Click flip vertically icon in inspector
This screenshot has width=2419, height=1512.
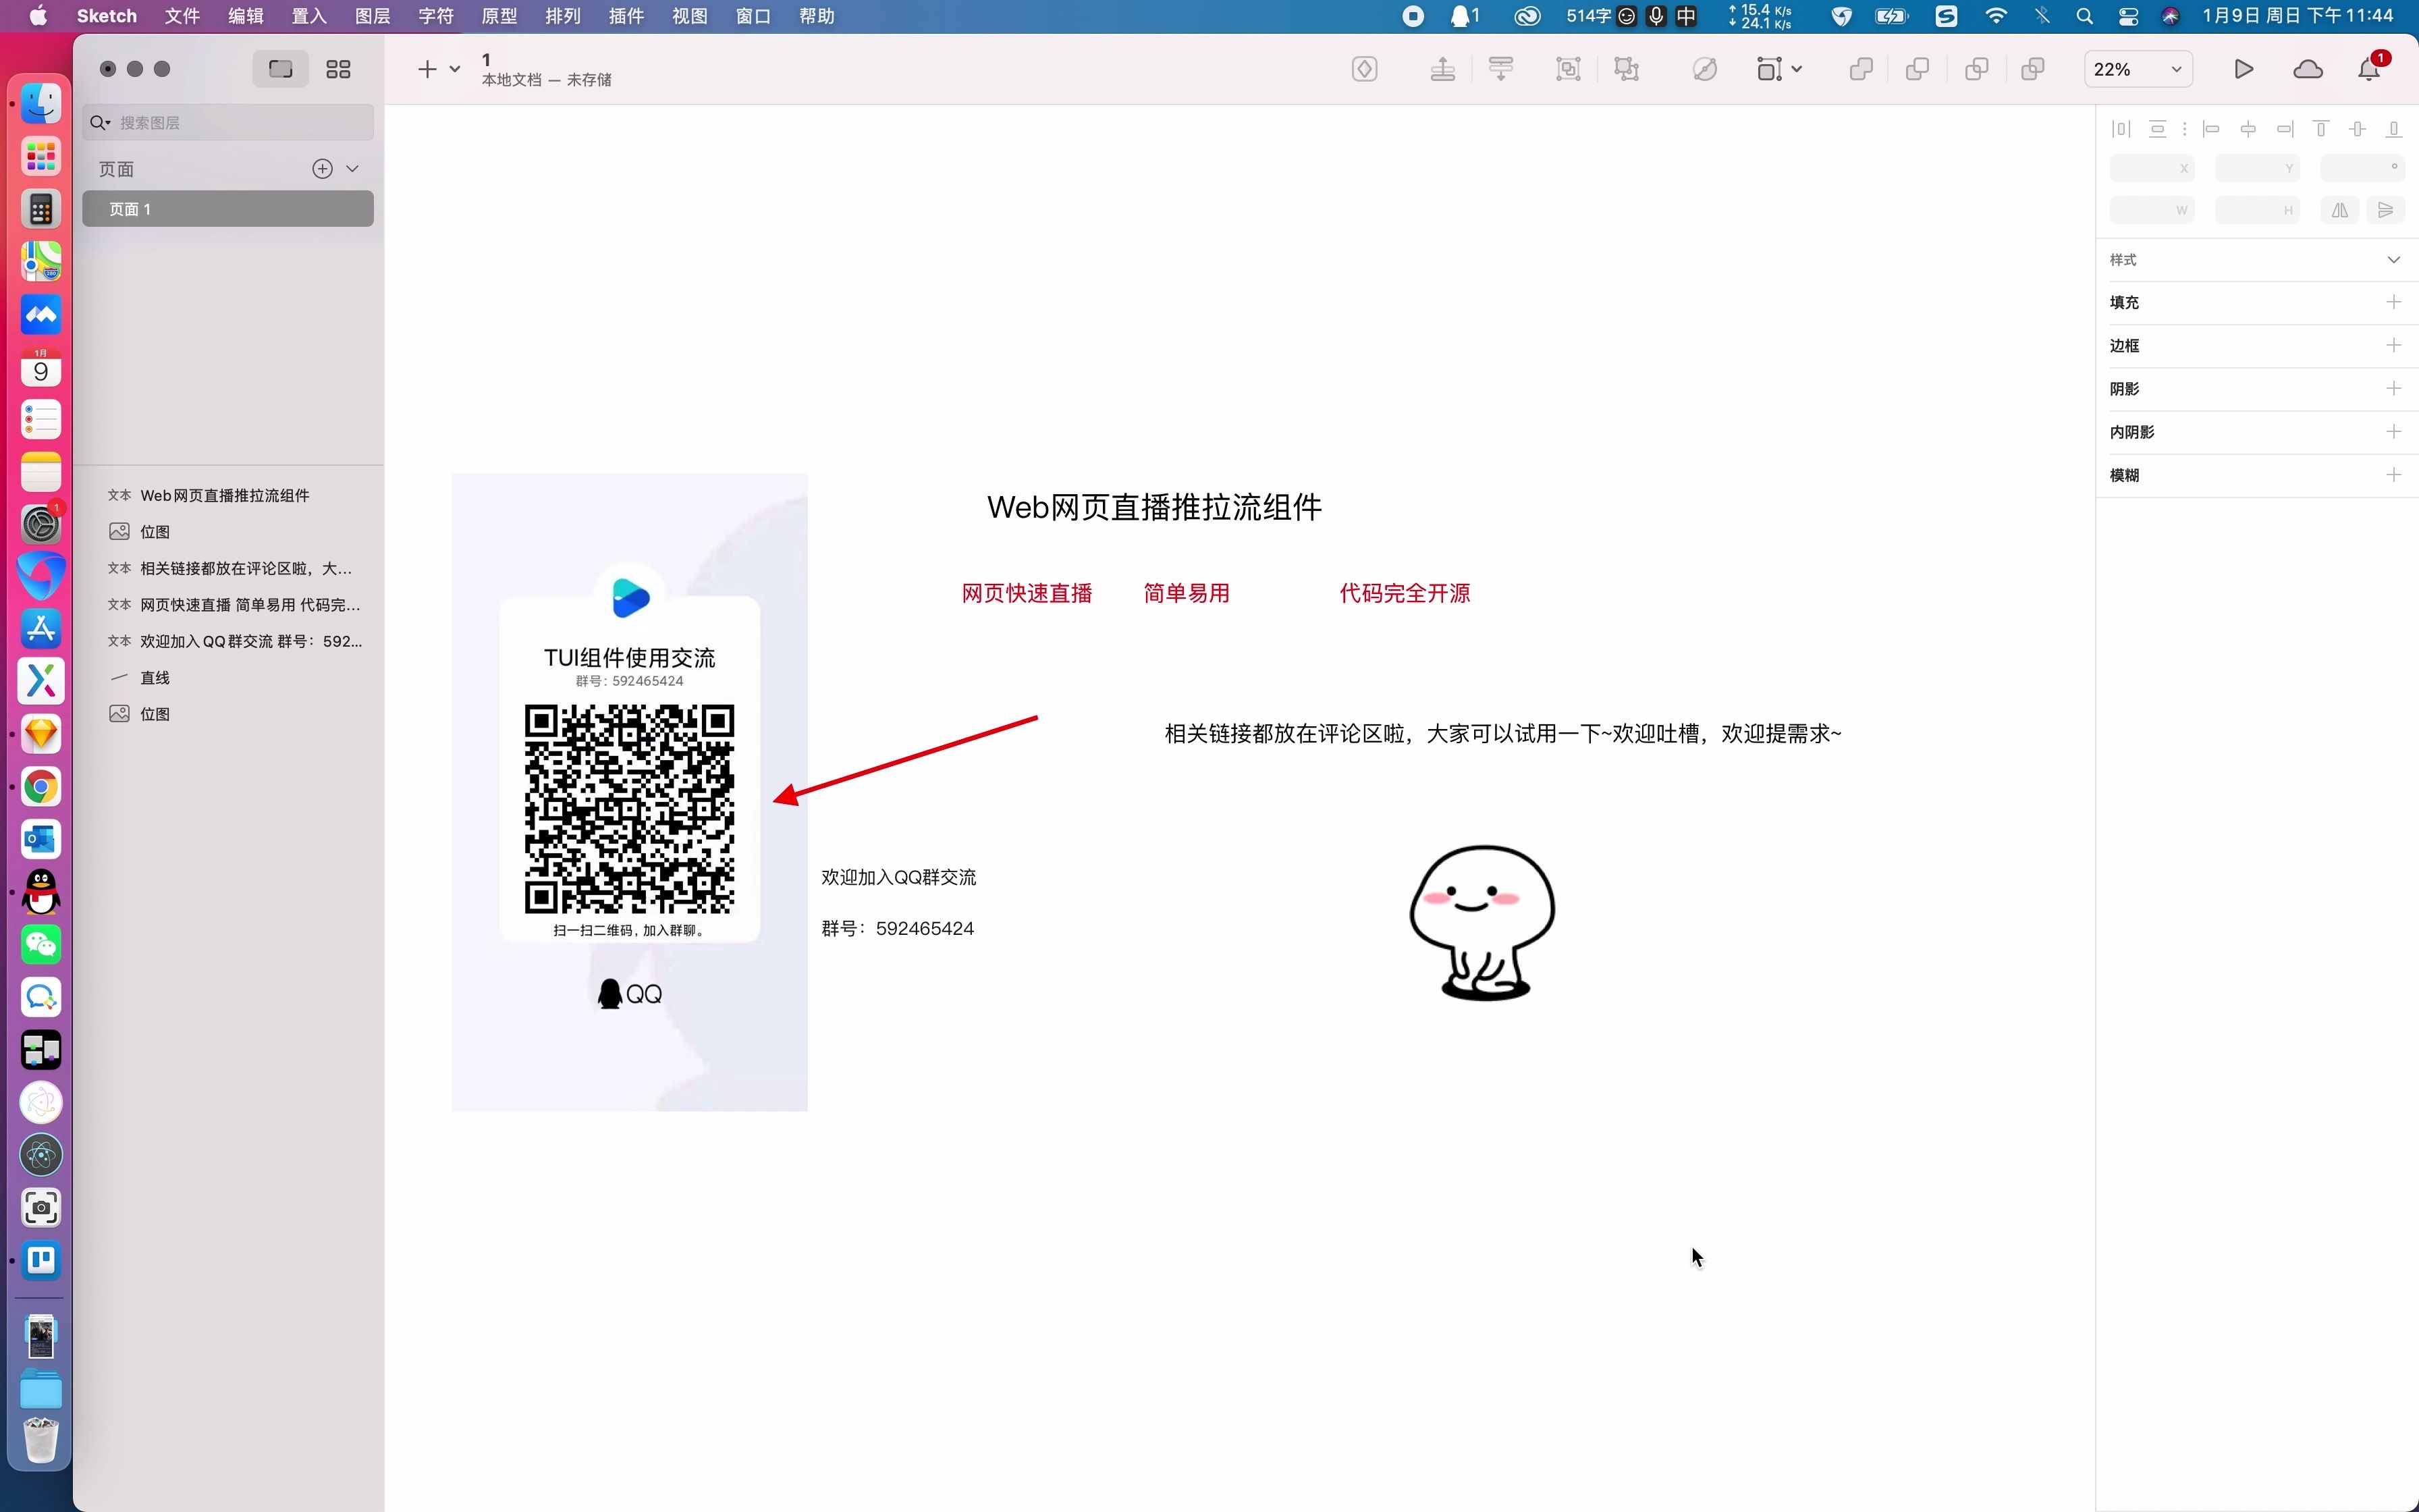click(2385, 210)
